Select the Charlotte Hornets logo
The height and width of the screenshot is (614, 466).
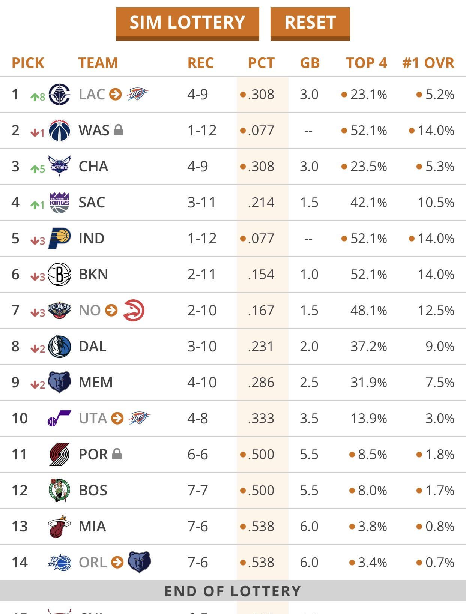(59, 166)
